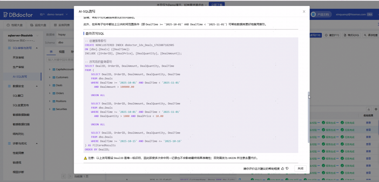Open the 性能洞察 menu item

coord(18,153)
